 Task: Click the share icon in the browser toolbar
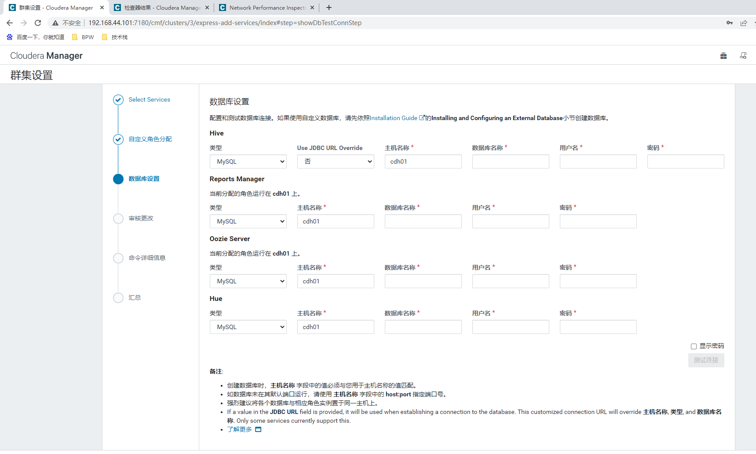coord(744,22)
